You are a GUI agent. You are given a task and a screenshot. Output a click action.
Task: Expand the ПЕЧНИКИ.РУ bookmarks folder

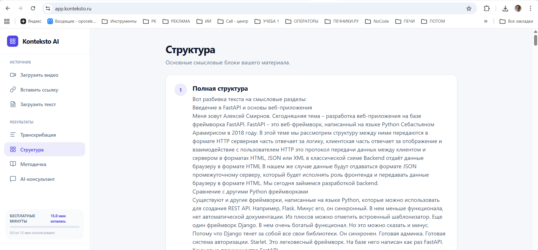point(341,21)
